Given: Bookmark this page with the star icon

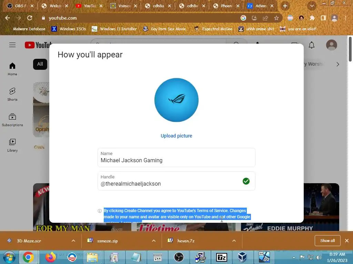Looking at the screenshot, I should 276,18.
